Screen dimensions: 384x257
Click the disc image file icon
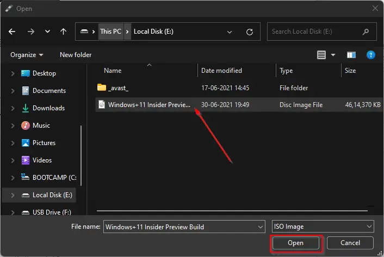(102, 104)
